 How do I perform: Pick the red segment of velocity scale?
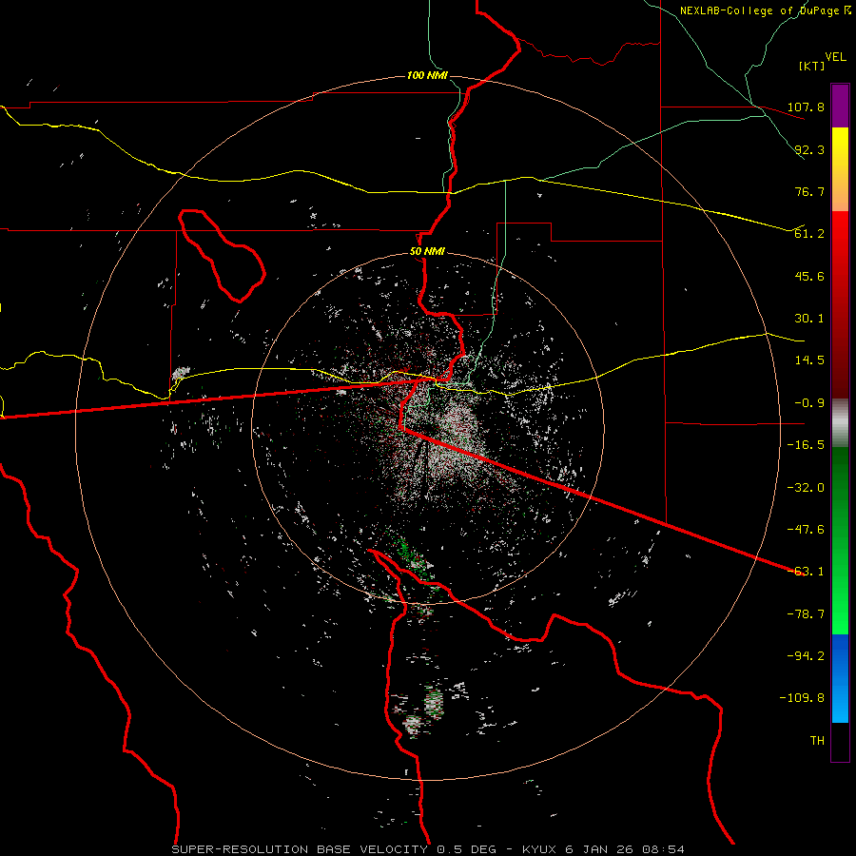pyautogui.click(x=840, y=304)
